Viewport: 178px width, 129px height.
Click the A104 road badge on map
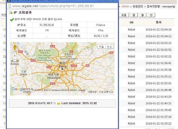(x=74, y=66)
